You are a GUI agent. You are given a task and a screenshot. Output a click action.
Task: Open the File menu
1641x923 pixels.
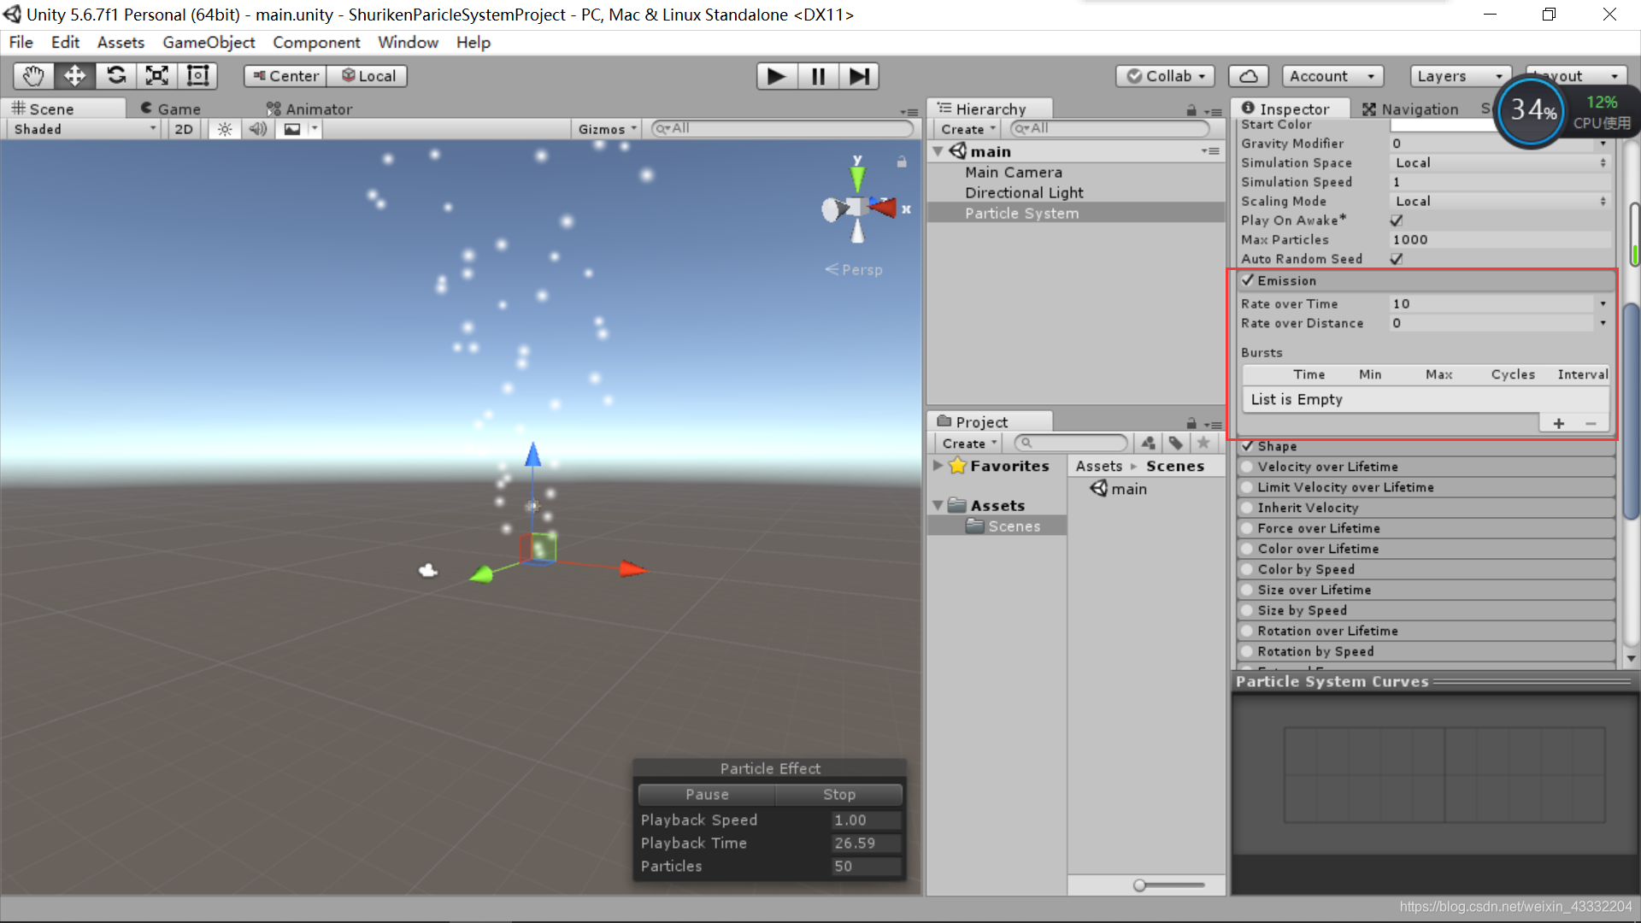(x=21, y=42)
